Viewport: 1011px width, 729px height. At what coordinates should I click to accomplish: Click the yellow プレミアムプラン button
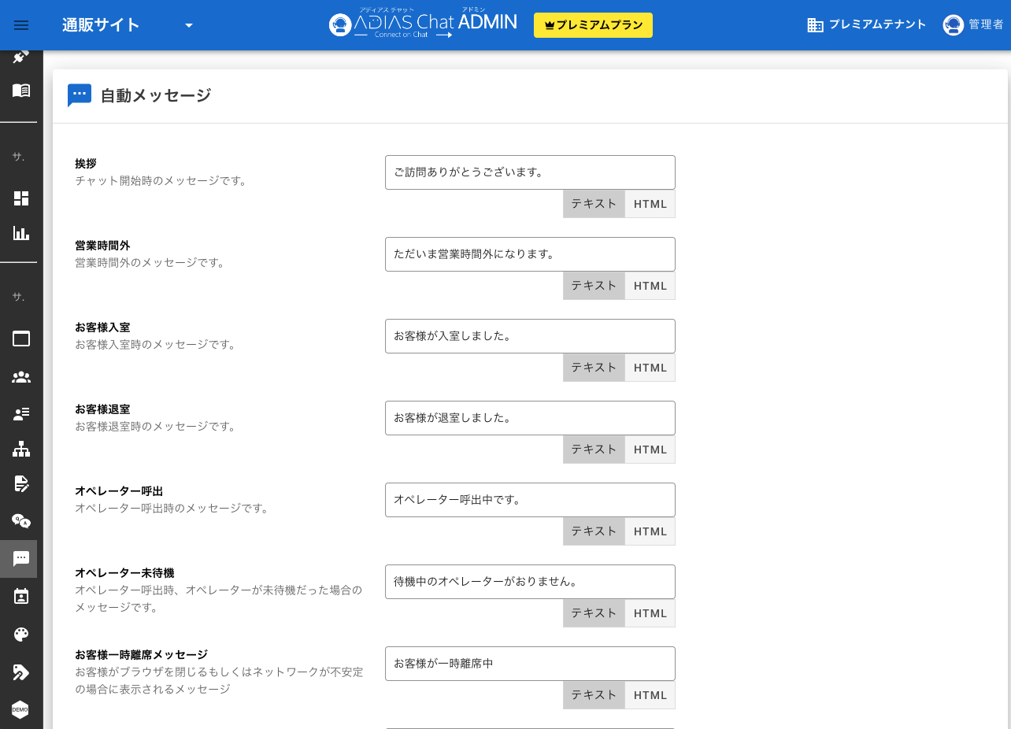click(593, 25)
